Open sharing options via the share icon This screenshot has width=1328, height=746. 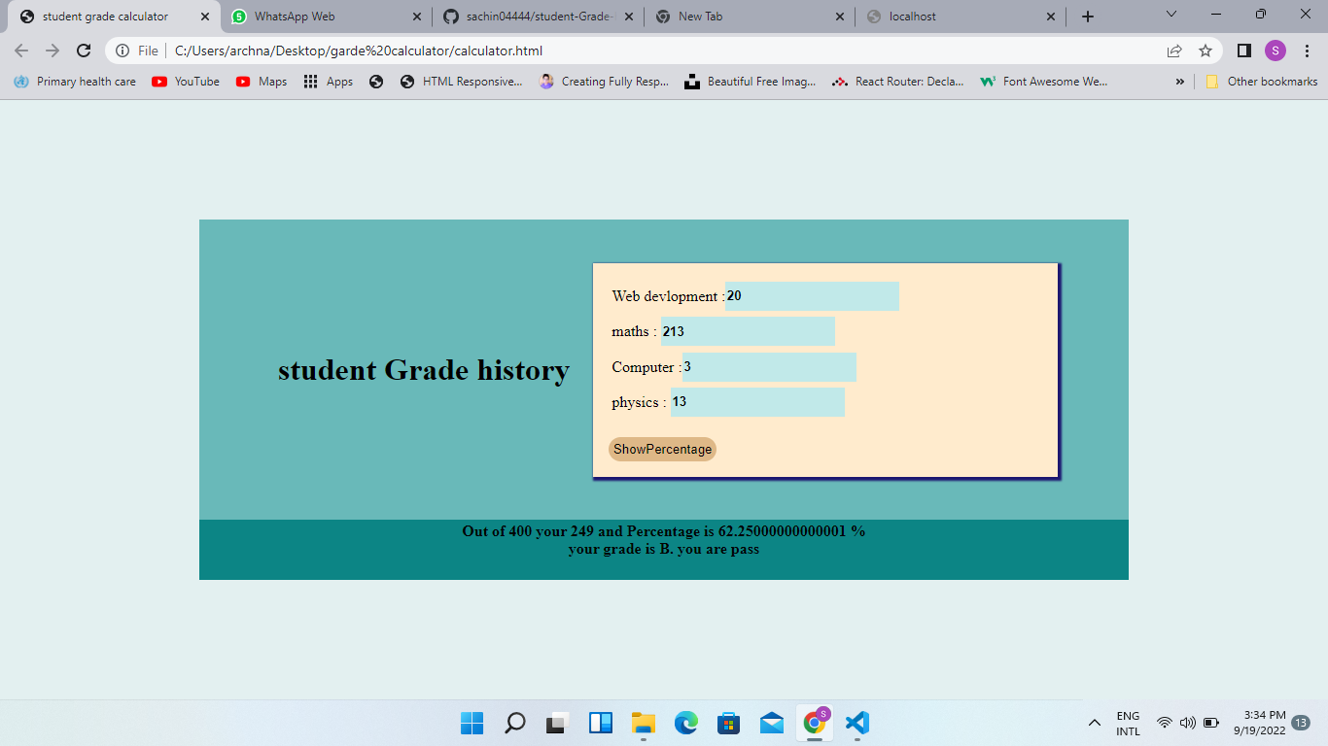(1173, 50)
